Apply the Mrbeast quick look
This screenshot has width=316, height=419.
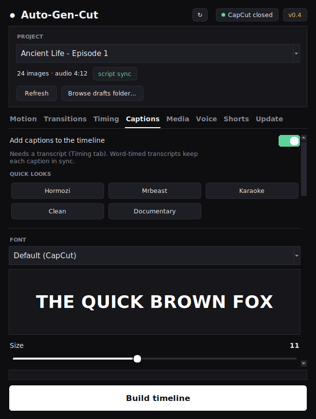click(155, 191)
